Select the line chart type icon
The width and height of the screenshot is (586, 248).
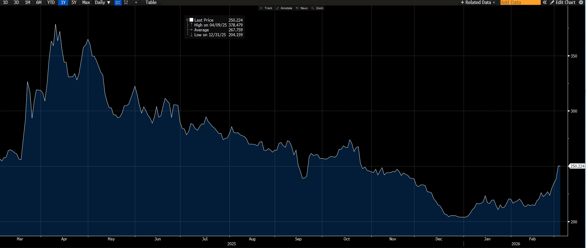(118, 2)
